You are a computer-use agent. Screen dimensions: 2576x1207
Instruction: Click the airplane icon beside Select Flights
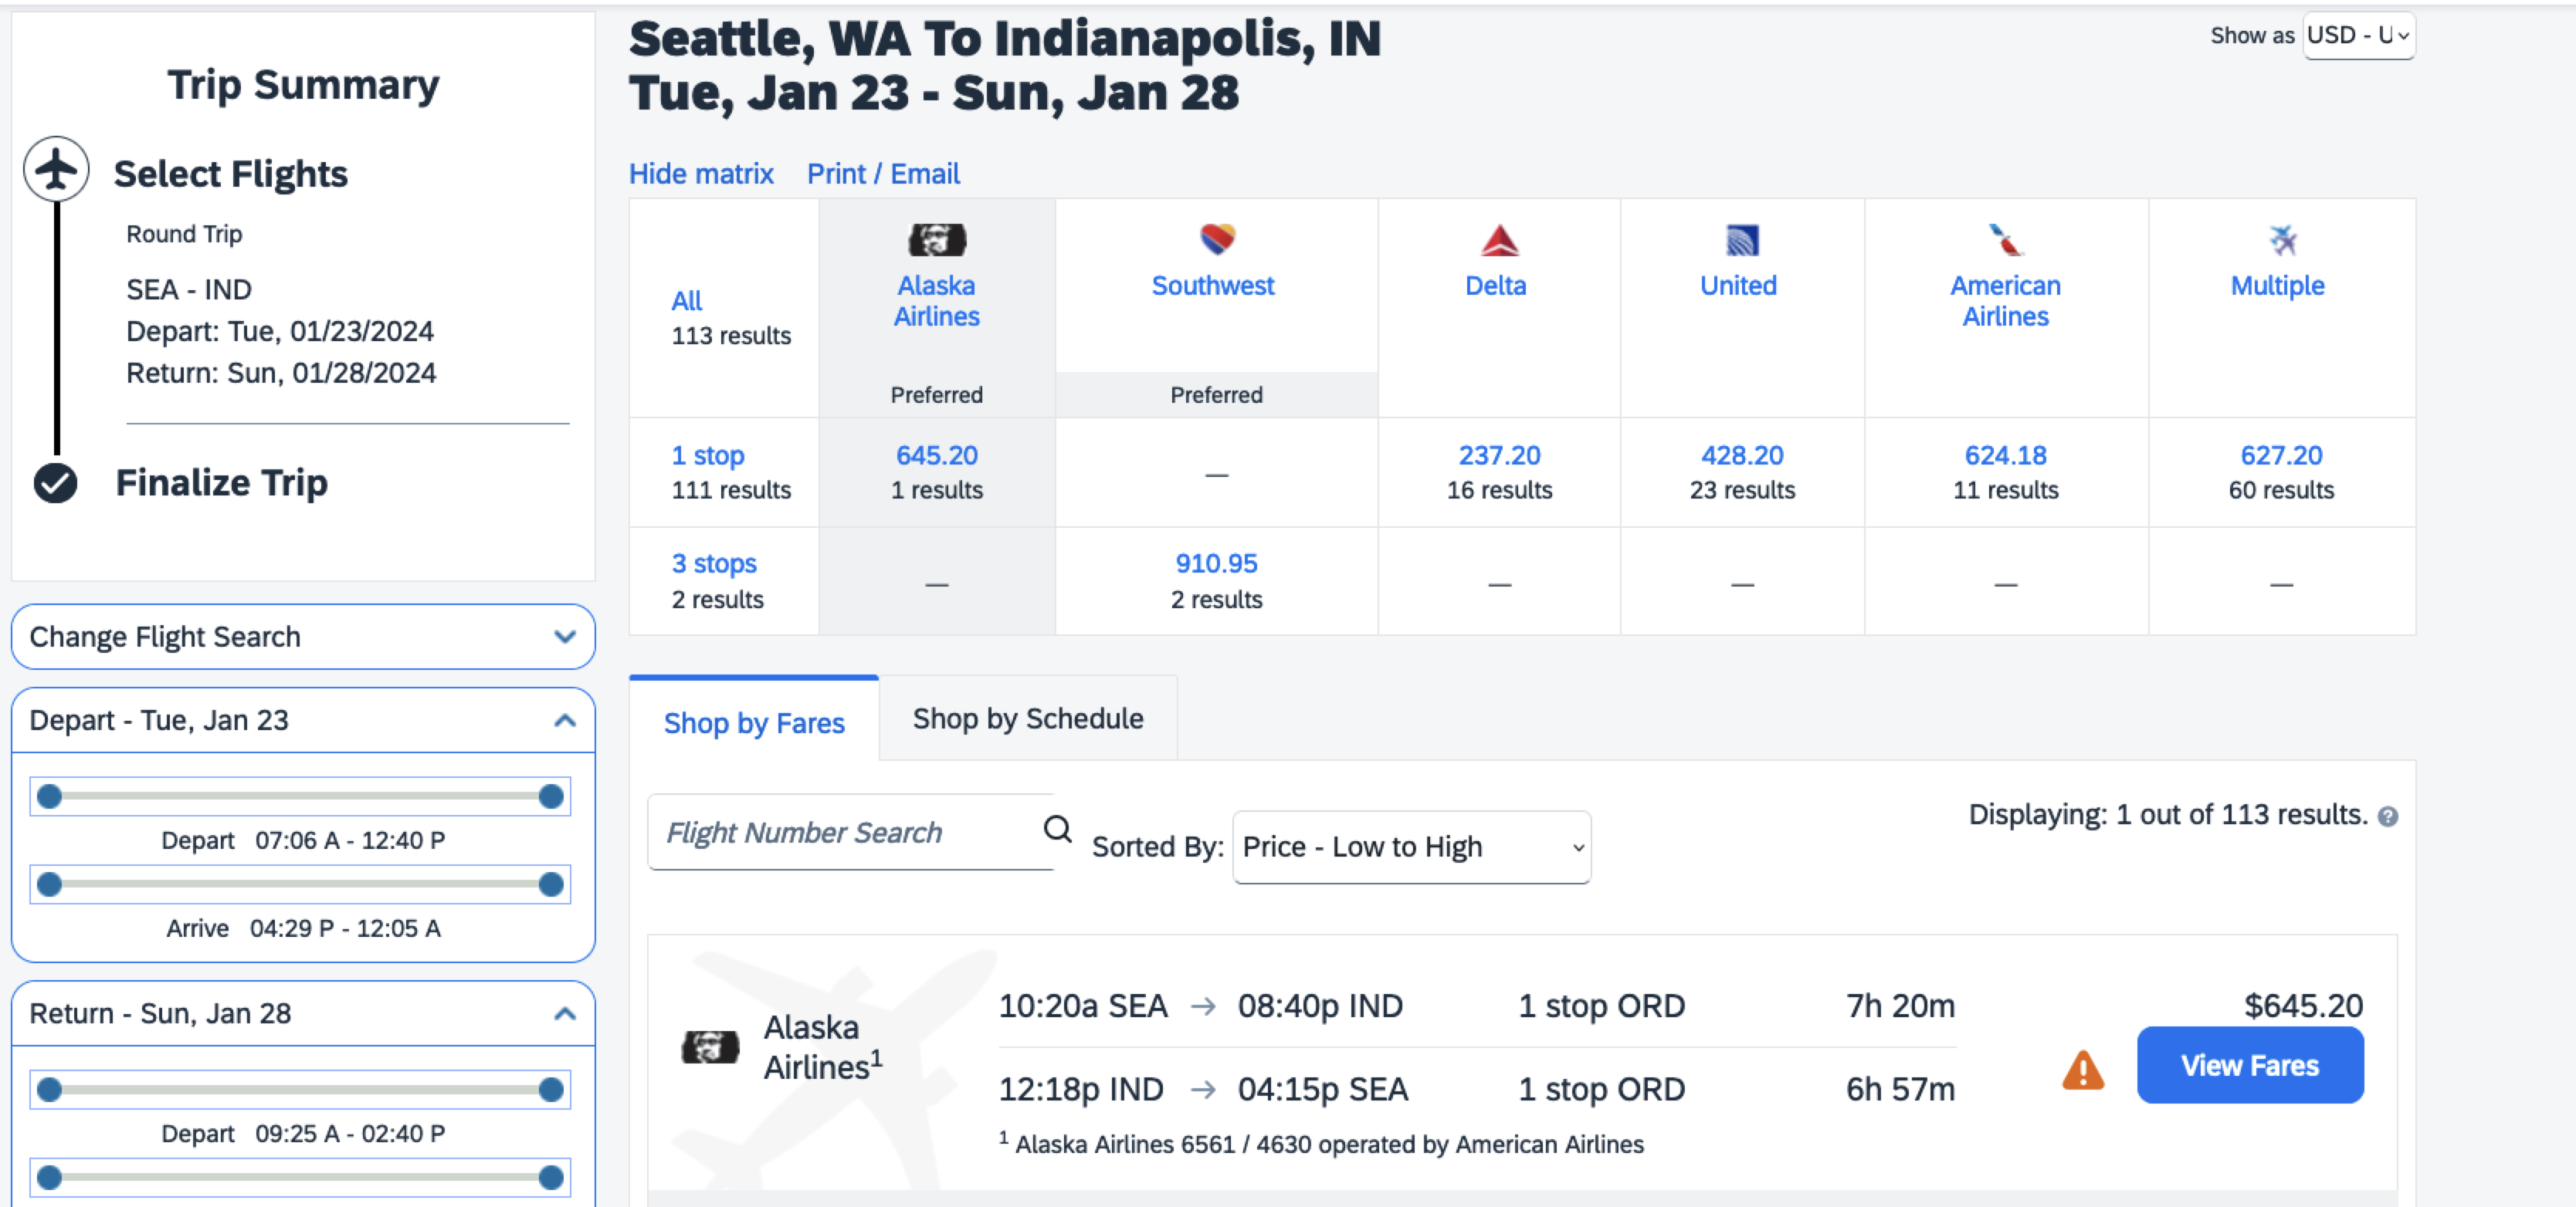[x=56, y=169]
